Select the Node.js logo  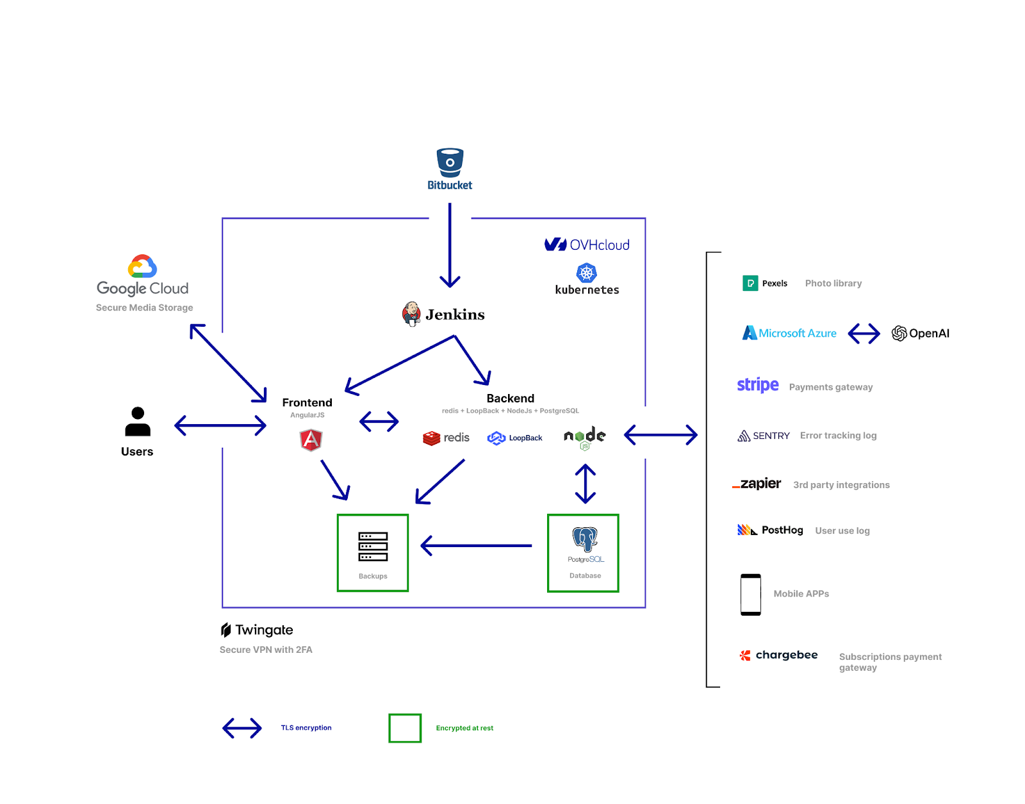[x=584, y=438]
